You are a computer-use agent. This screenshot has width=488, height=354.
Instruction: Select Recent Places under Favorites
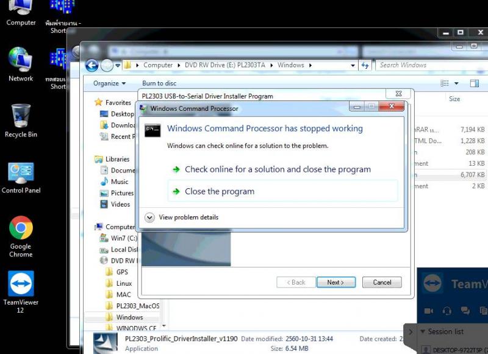coord(117,136)
